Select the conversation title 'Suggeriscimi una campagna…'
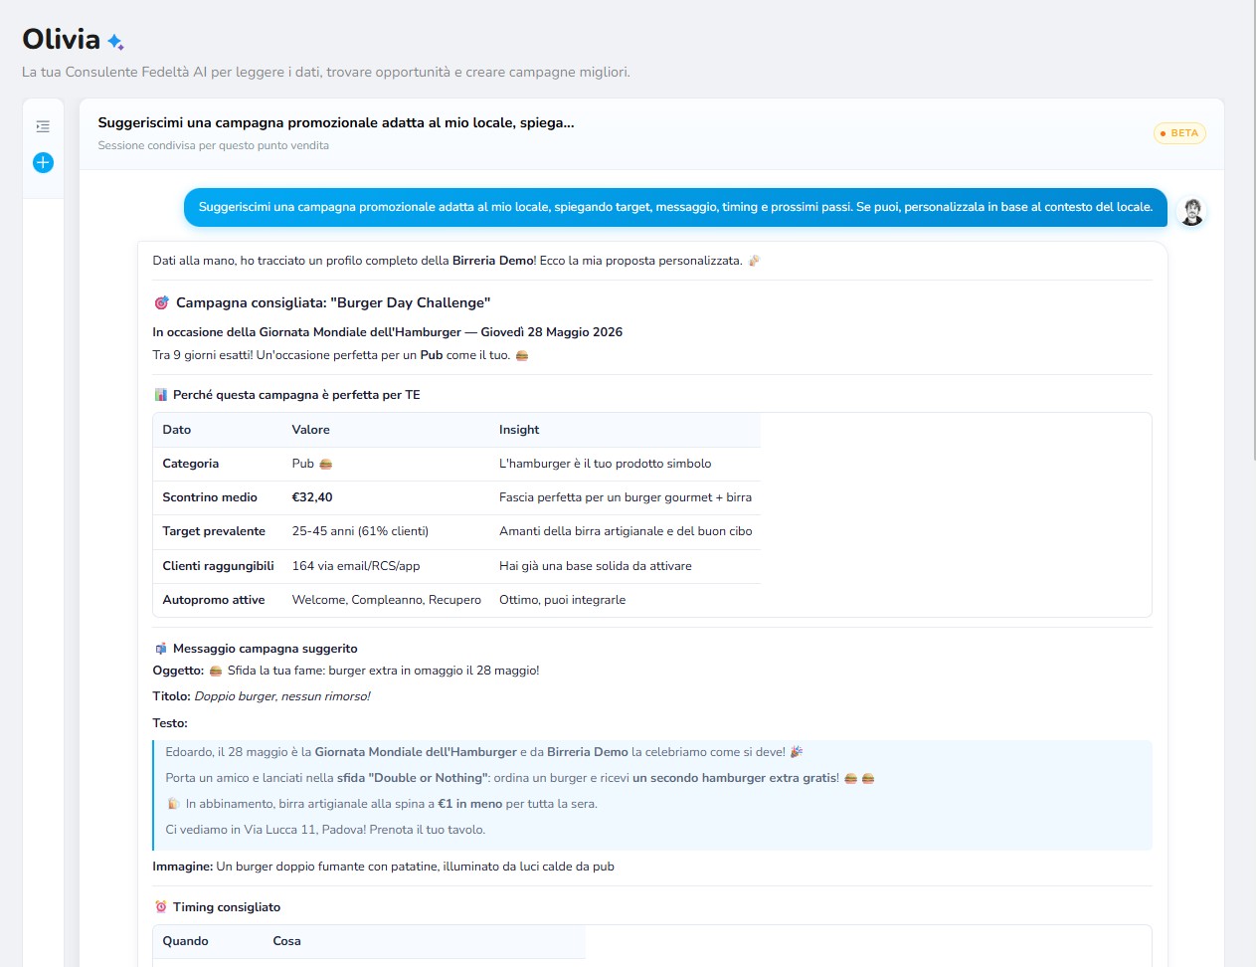 [336, 123]
